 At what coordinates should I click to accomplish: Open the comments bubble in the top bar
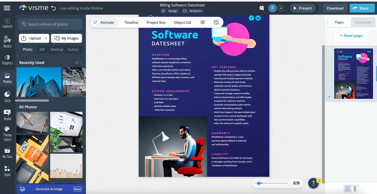(261, 8)
